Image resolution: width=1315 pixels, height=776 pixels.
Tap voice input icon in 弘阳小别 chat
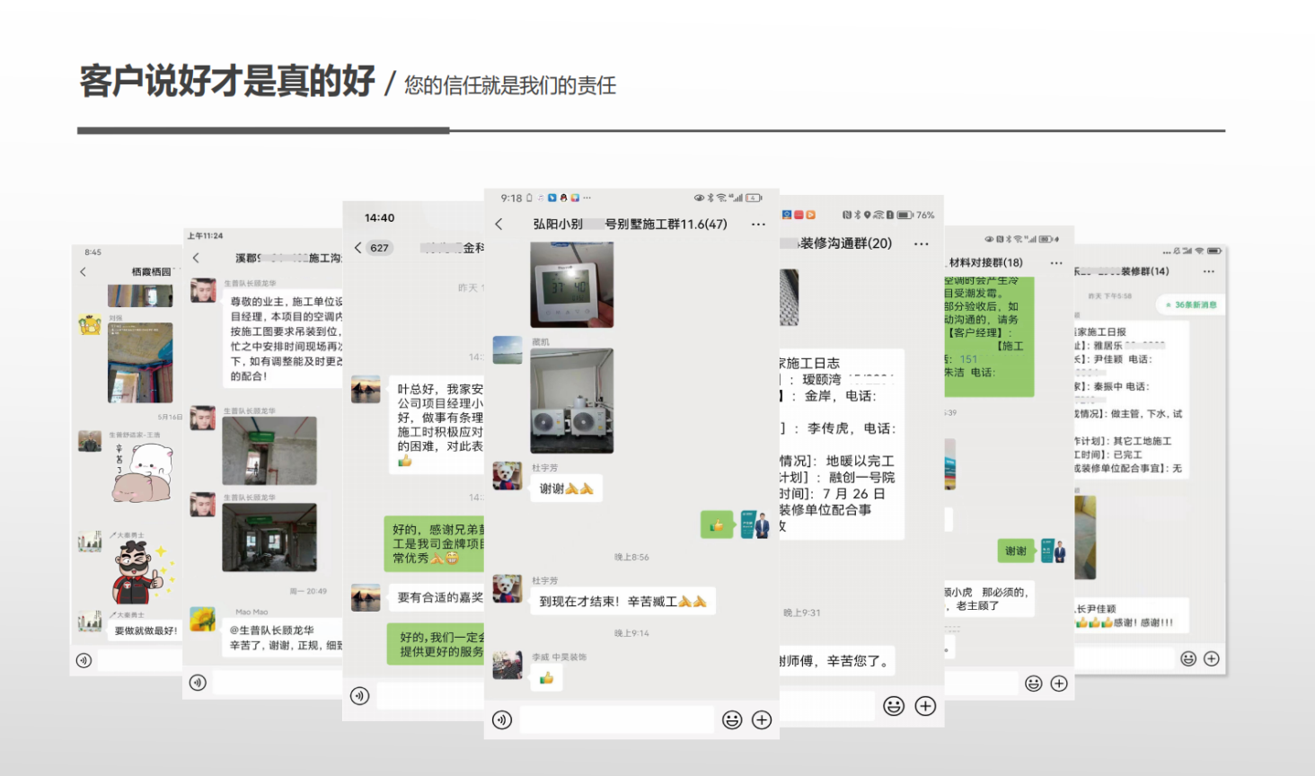click(x=502, y=719)
